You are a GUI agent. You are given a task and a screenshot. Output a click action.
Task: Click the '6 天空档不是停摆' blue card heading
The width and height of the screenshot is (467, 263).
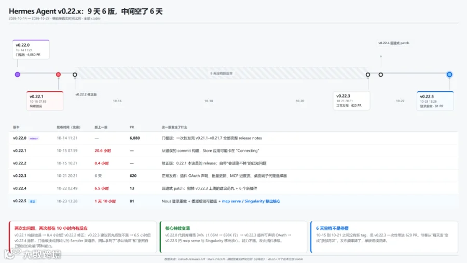333,228
